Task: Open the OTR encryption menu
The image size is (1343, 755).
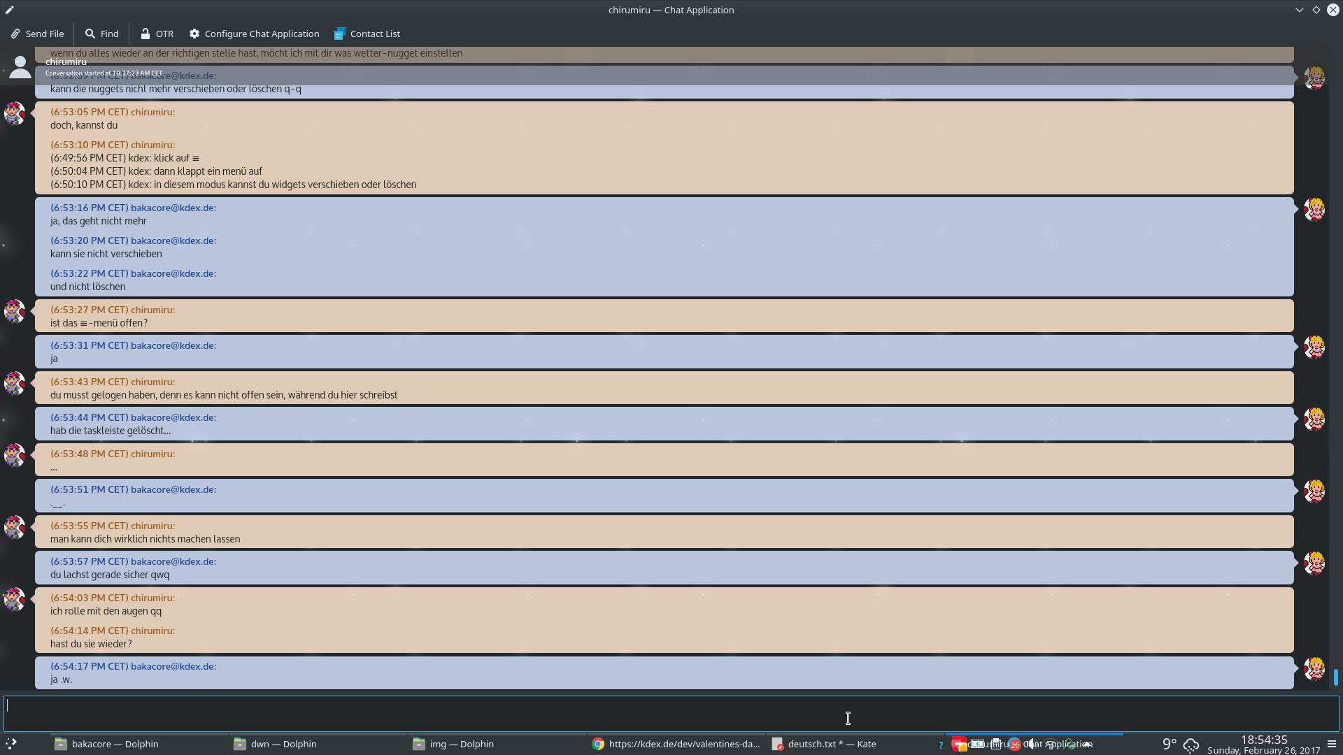Action: [157, 34]
